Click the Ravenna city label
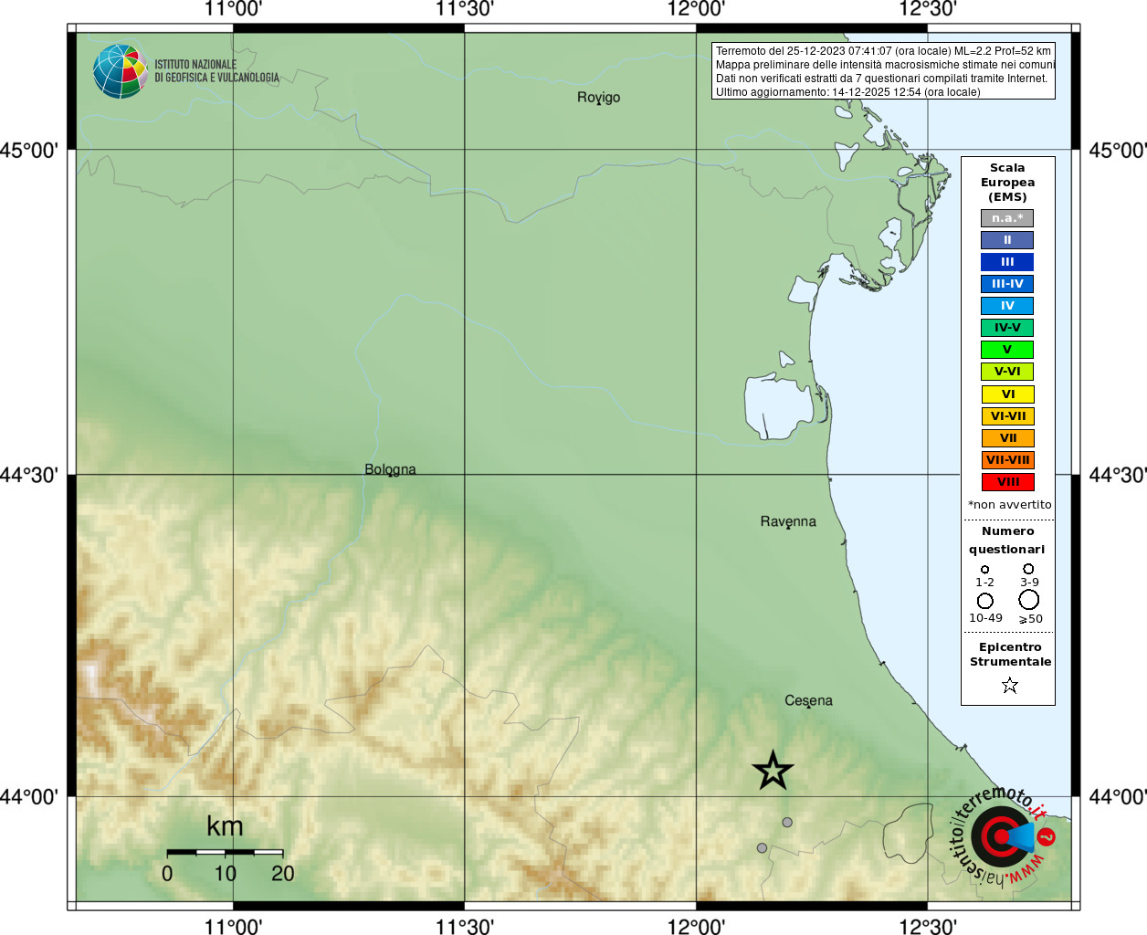 [788, 521]
